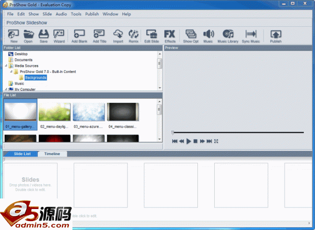315x230 pixels.
Task: Add a blank slide with Add Blank
Action: (79, 36)
